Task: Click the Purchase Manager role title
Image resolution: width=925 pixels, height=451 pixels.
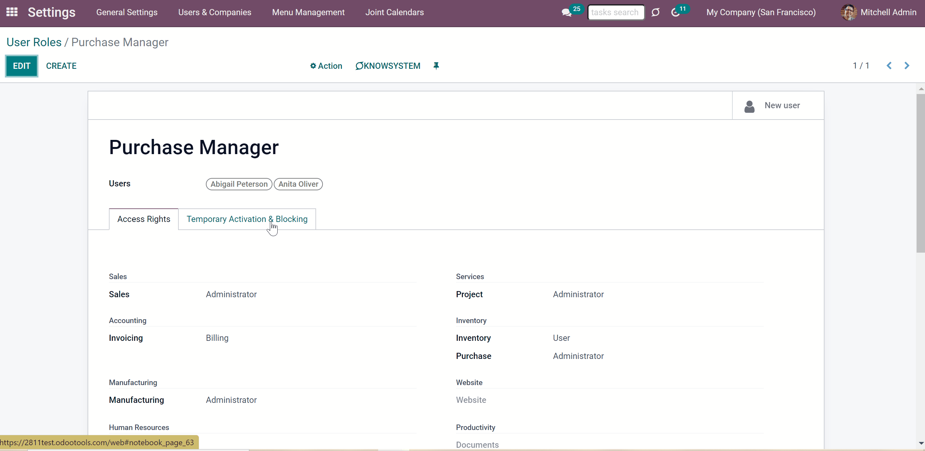Action: point(194,147)
